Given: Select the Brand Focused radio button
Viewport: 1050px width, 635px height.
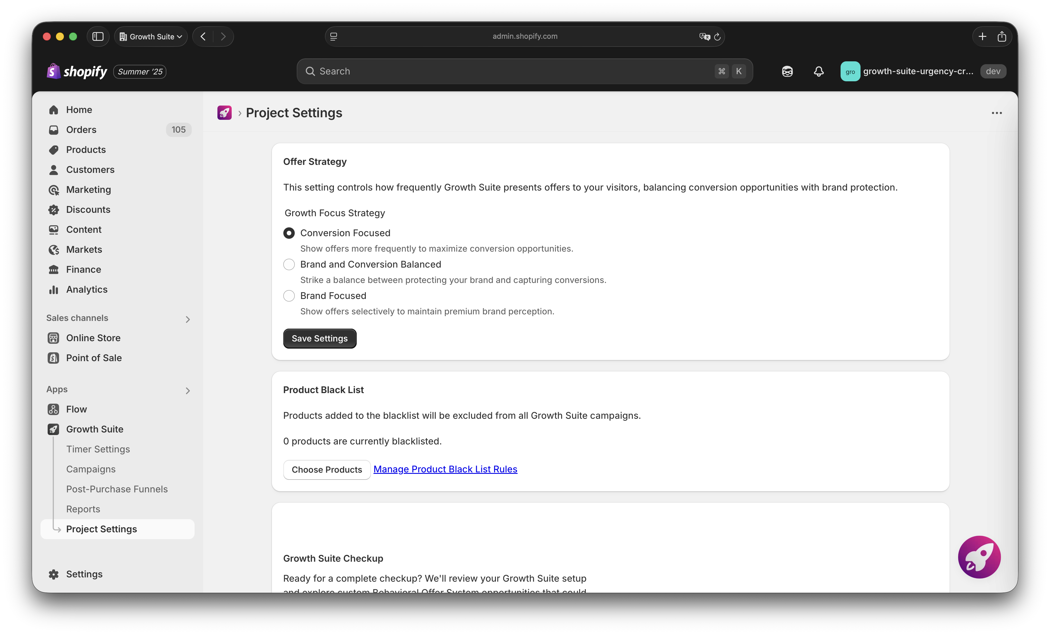Looking at the screenshot, I should tap(289, 296).
